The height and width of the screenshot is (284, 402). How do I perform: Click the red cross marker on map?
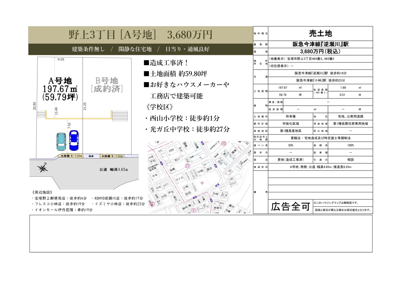tap(202, 182)
